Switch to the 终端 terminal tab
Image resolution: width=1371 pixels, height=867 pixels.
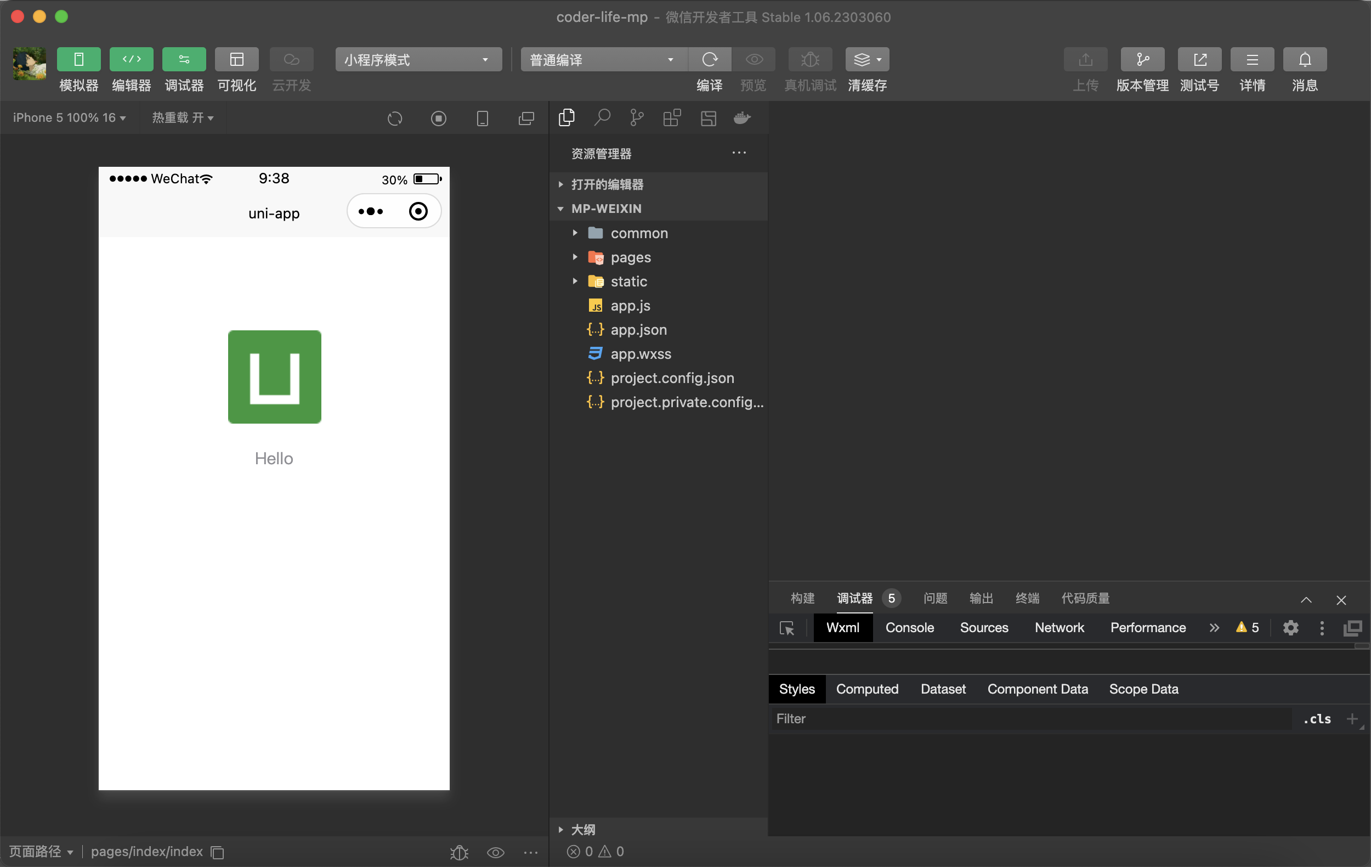(x=1027, y=598)
